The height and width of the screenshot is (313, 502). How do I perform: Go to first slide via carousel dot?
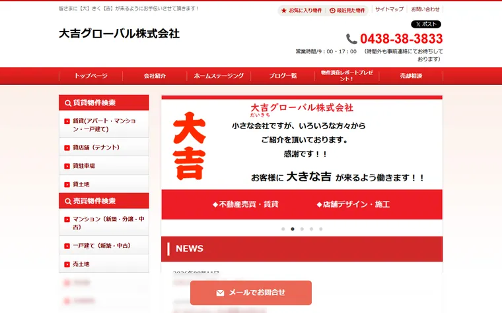283,229
